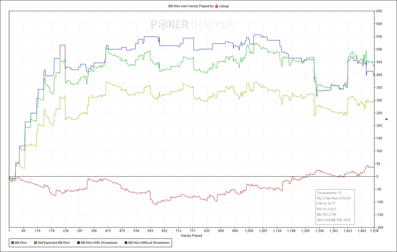Click the spade site icon beside cizixap
The height and width of the screenshot is (252, 397).
[x=216, y=6]
